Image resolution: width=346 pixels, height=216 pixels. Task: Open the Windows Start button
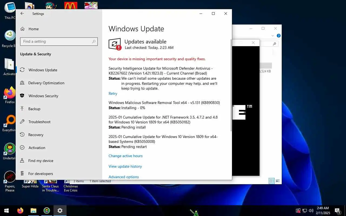click(x=6, y=211)
